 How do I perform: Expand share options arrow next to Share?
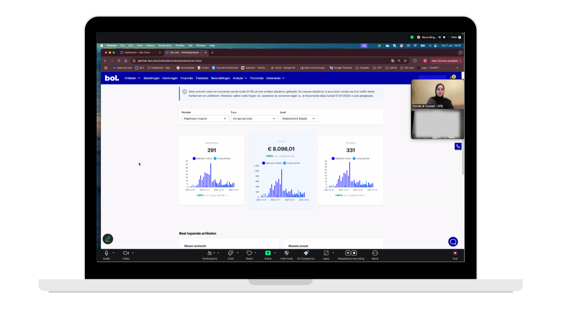pyautogui.click(x=275, y=253)
